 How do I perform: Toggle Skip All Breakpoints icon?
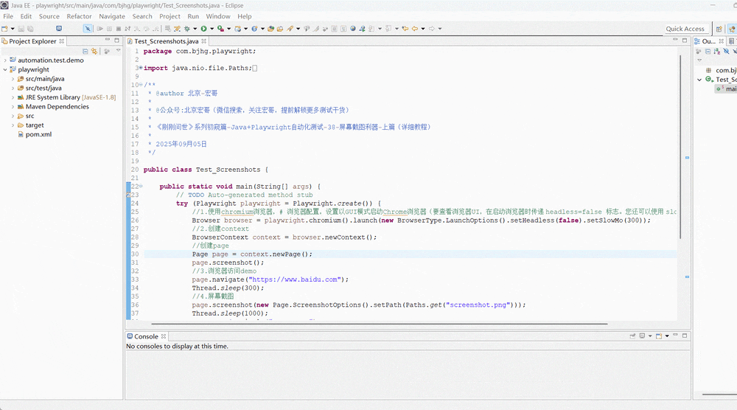(x=88, y=29)
